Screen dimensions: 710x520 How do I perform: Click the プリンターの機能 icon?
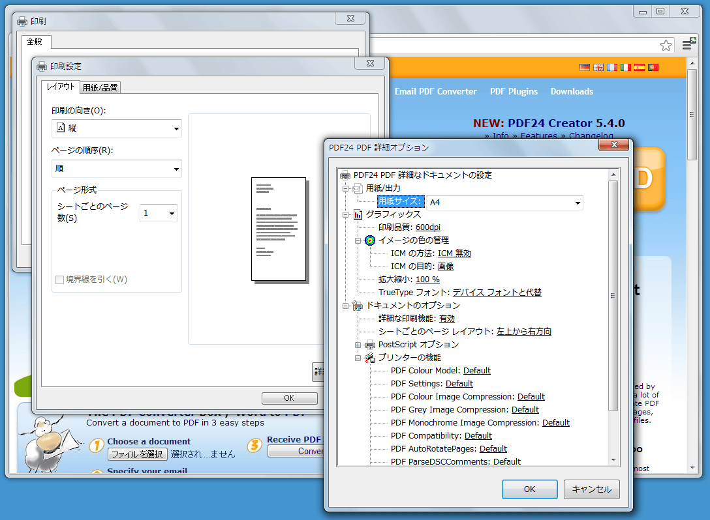pyautogui.click(x=370, y=358)
